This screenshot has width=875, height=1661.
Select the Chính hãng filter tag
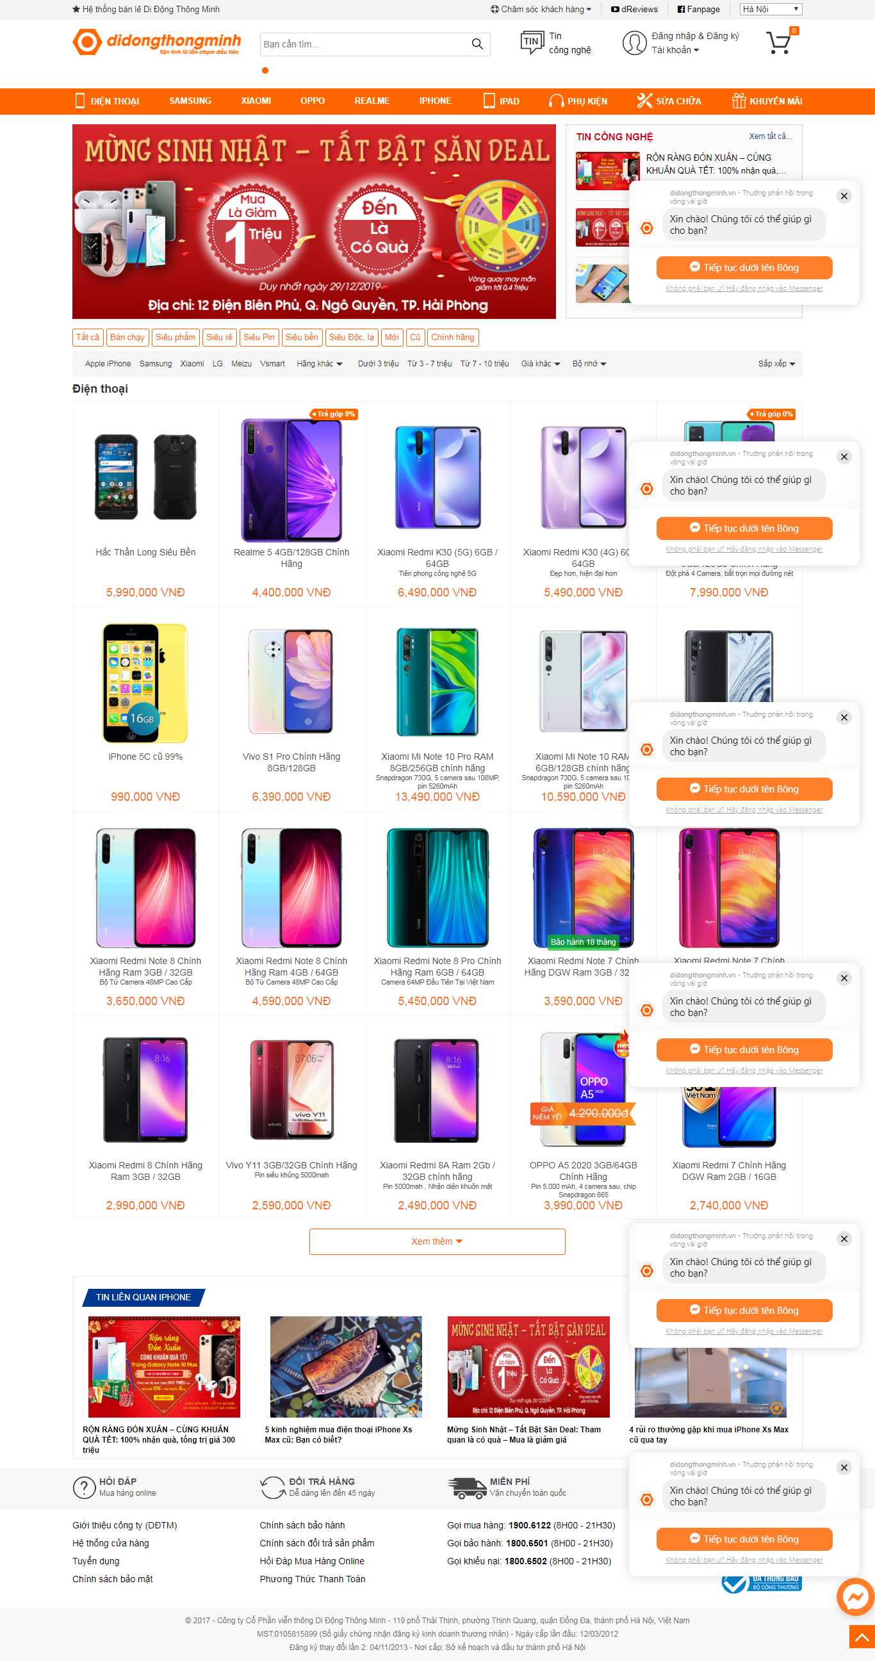tap(453, 337)
